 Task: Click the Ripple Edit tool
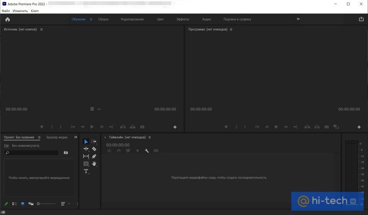86,149
